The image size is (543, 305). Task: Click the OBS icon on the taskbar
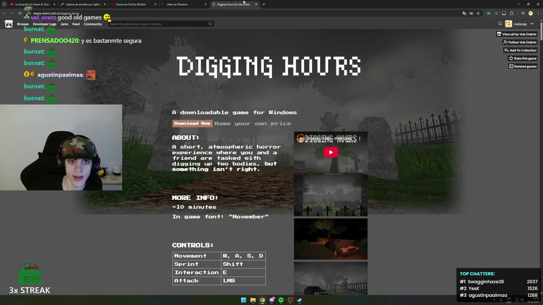290,300
